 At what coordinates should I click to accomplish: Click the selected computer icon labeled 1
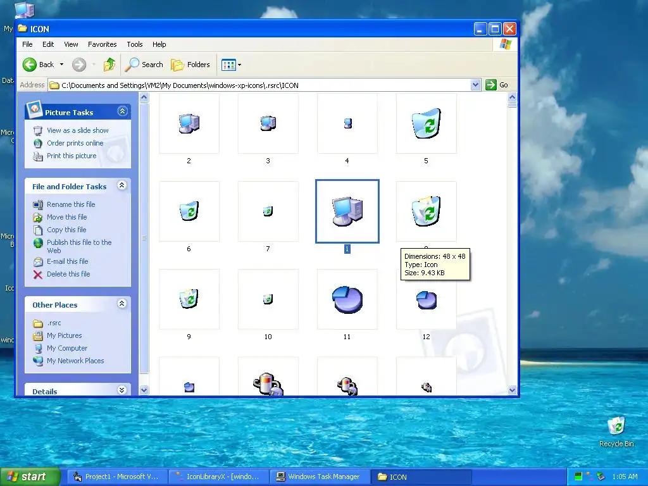point(347,211)
